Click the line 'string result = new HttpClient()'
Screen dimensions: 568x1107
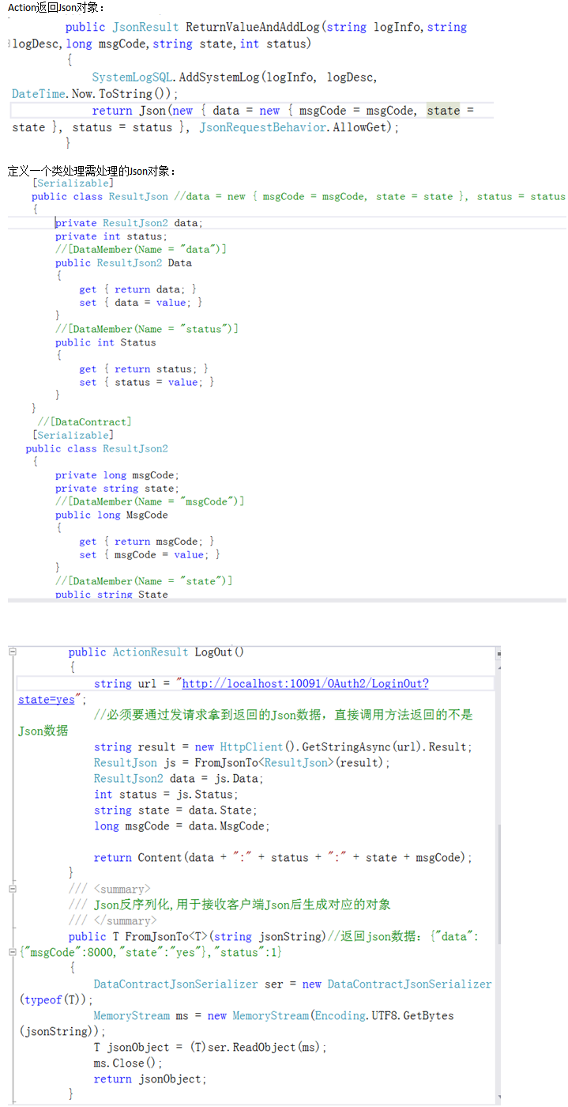[x=283, y=747]
